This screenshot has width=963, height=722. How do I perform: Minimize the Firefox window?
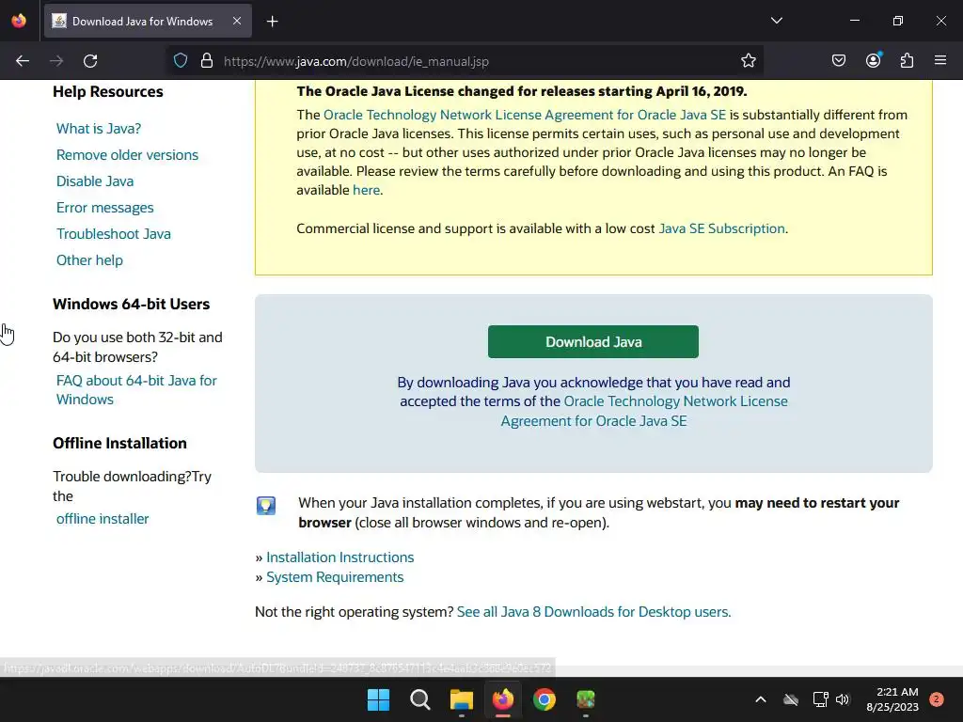point(855,21)
